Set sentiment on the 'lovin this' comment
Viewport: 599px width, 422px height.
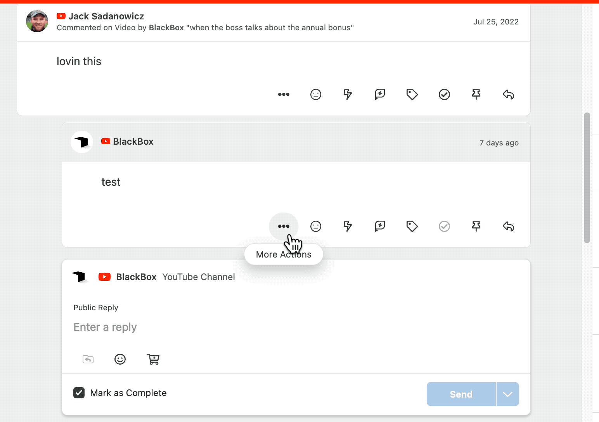[x=316, y=94]
